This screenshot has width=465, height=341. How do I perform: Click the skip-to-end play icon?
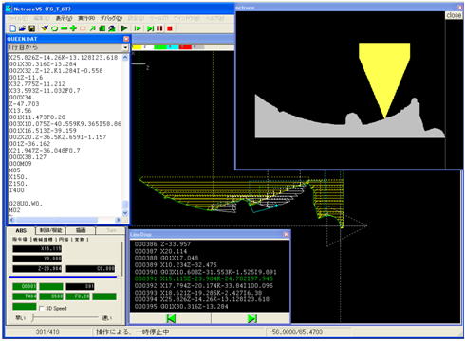tap(150, 28)
